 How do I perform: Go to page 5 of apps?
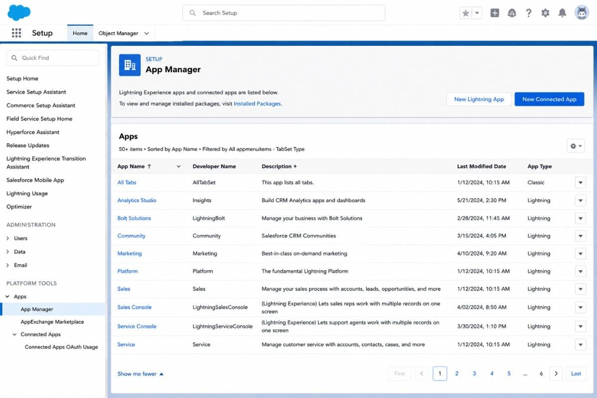coord(509,374)
